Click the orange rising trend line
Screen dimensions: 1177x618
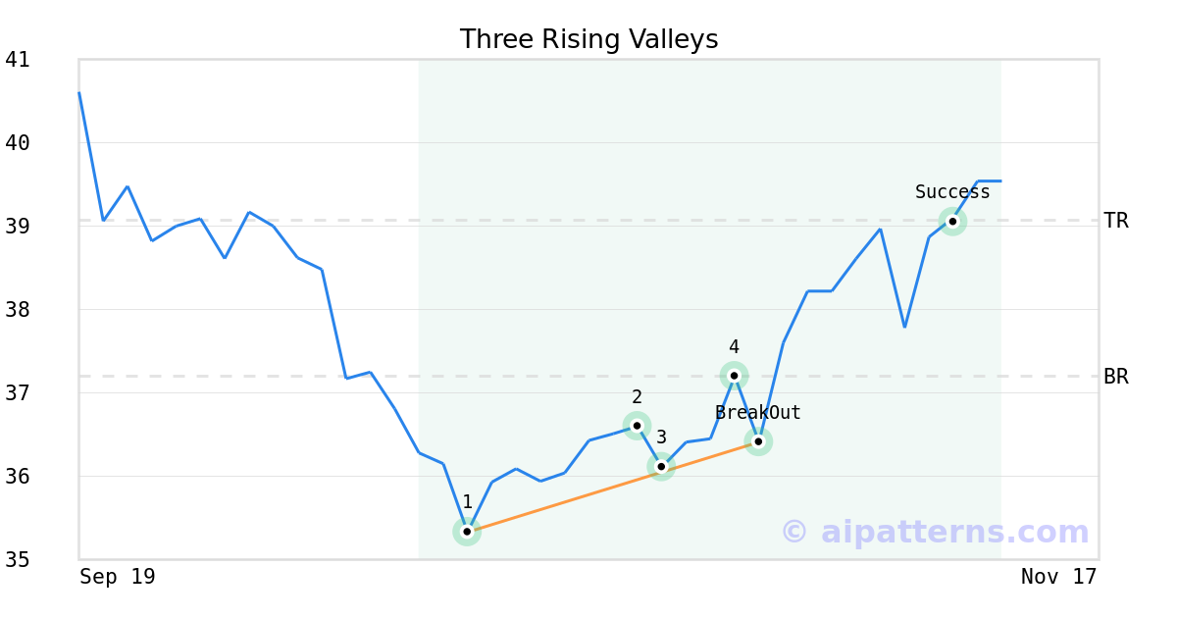coord(564,498)
